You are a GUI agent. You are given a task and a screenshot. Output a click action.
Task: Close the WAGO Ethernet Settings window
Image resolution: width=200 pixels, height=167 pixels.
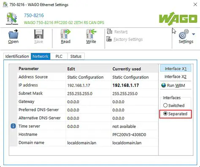[x=195, y=5]
